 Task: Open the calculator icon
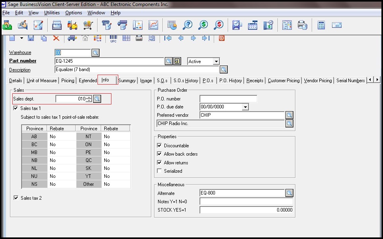pyautogui.click(x=321, y=25)
